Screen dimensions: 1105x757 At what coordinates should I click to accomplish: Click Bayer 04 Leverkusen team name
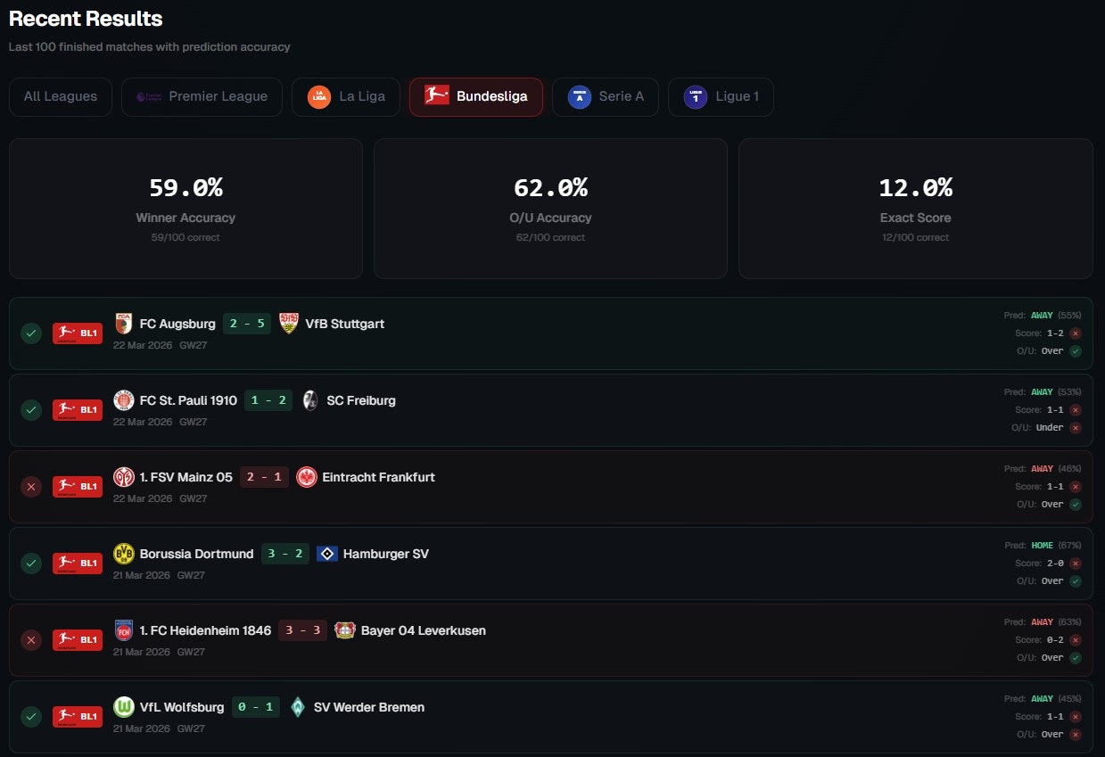click(x=424, y=630)
